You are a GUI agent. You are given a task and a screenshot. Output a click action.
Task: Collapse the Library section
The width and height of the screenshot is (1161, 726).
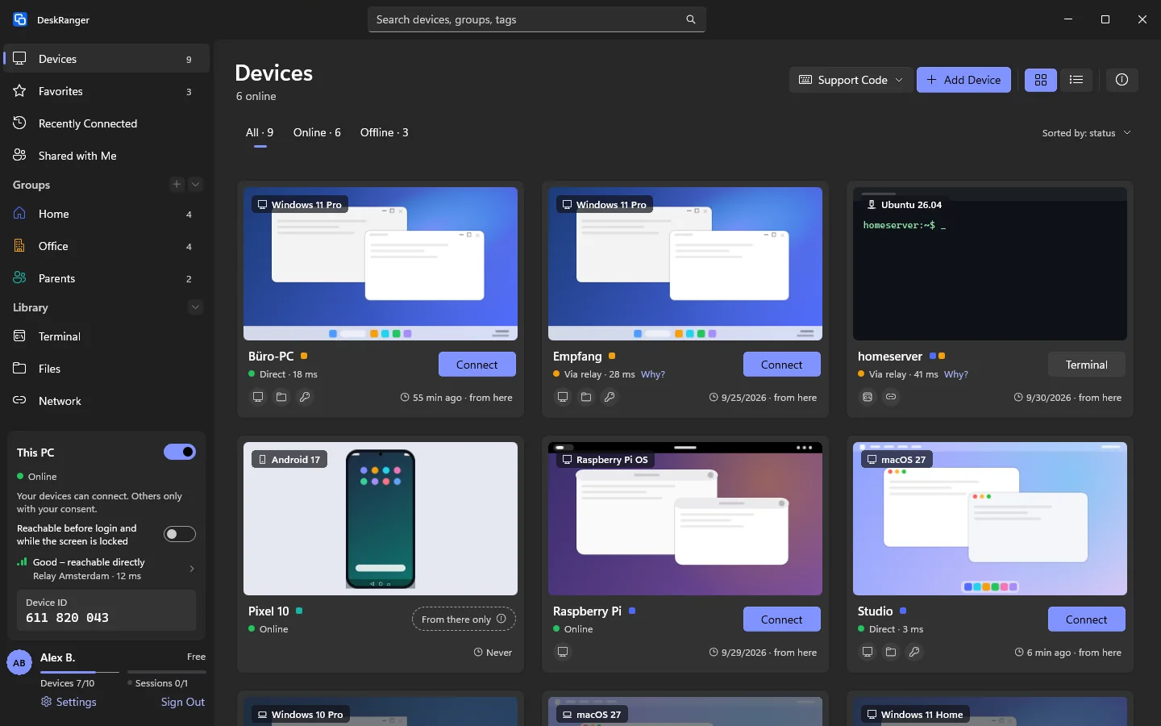click(x=195, y=307)
